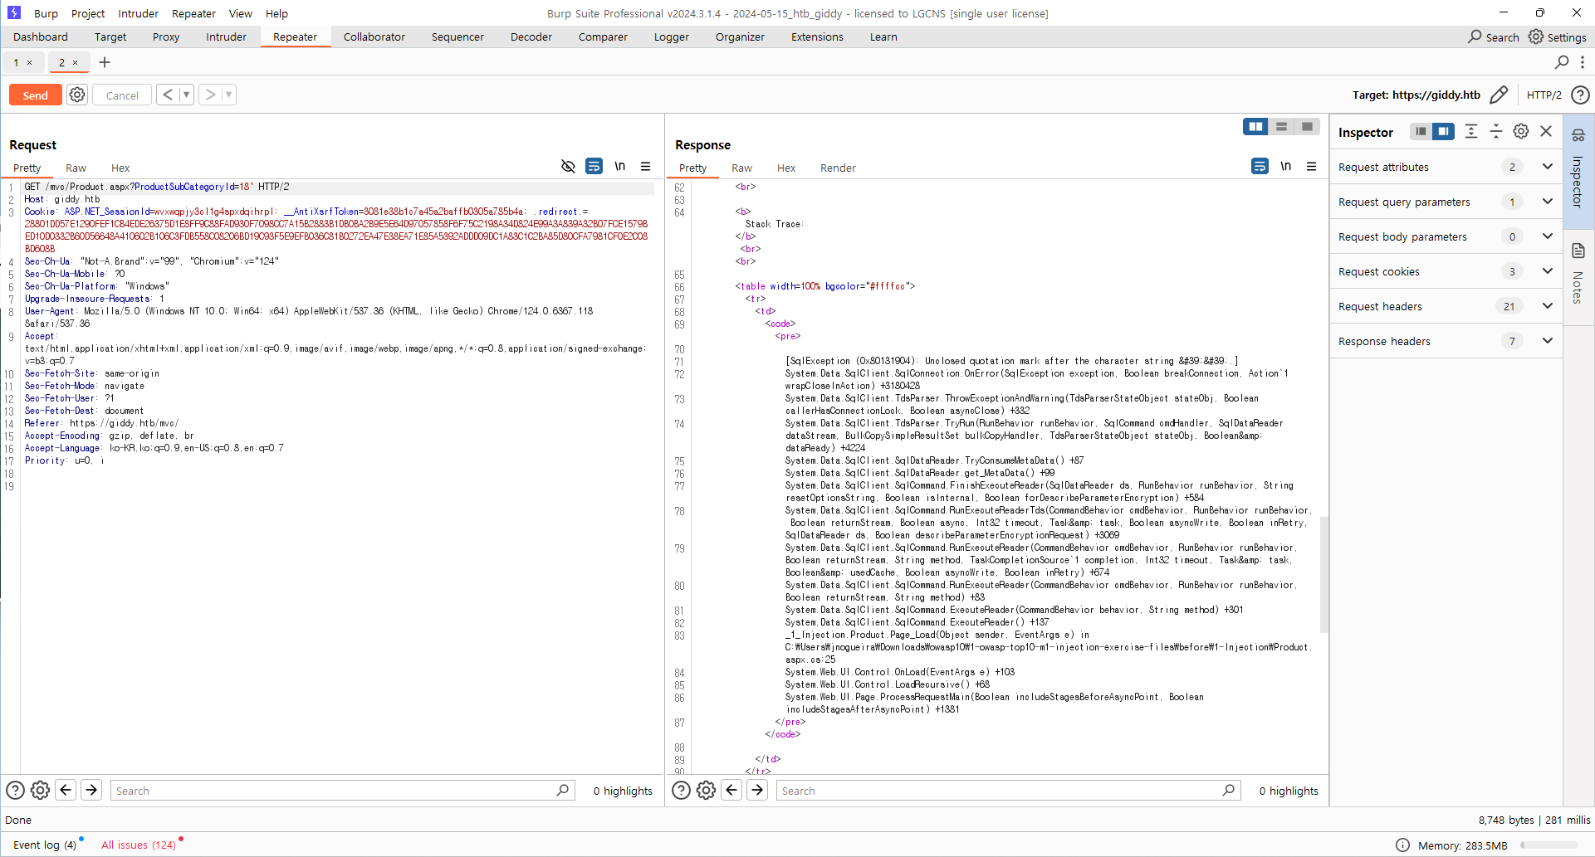Open request send options gear
This screenshot has height=857, width=1595.
coord(77,95)
